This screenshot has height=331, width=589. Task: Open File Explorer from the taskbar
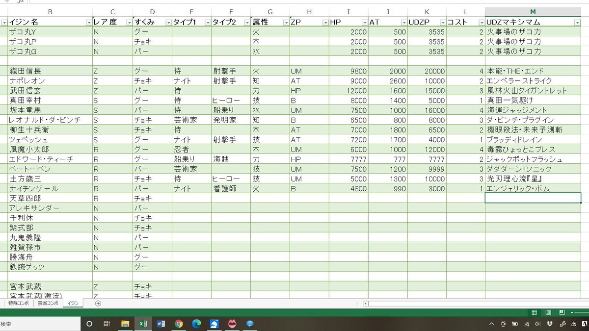(x=125, y=324)
